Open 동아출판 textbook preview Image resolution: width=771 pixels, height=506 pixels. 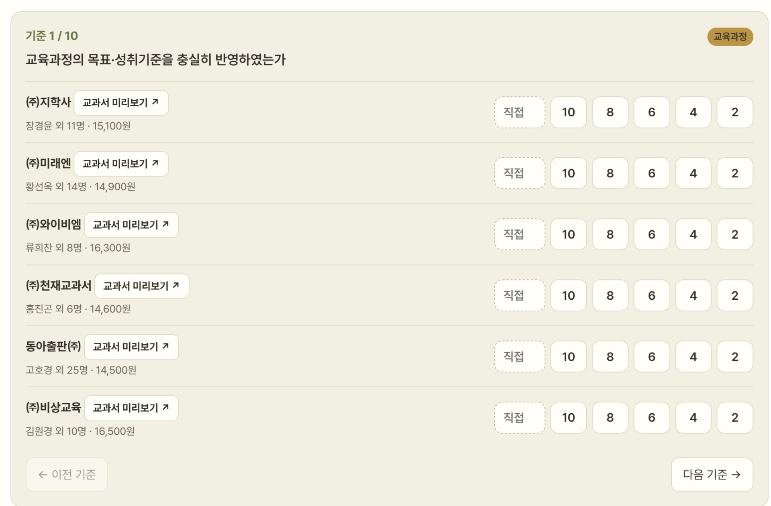click(x=131, y=347)
